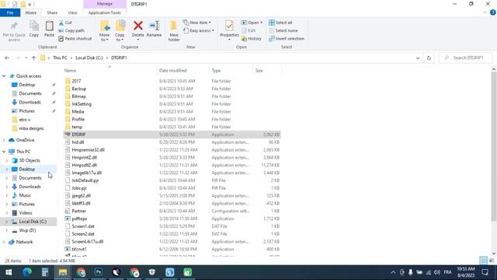
Task: Select Desktop under Quick access
Action: [26, 85]
